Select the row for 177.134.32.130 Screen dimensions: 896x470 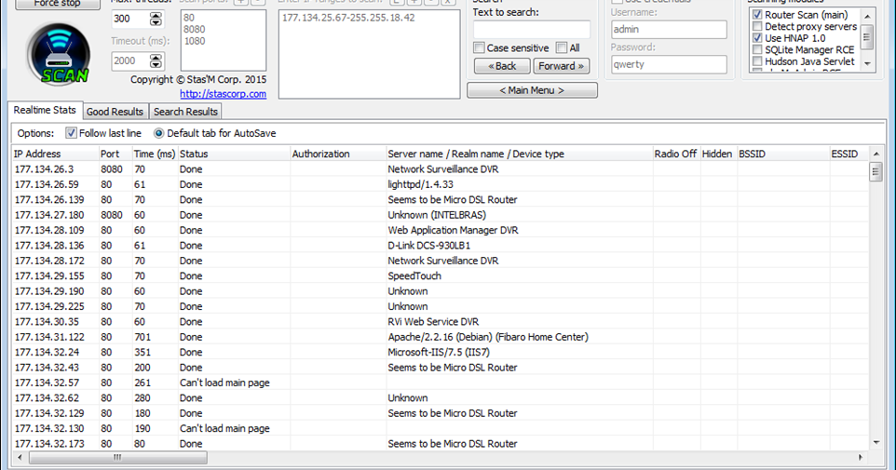(x=440, y=428)
